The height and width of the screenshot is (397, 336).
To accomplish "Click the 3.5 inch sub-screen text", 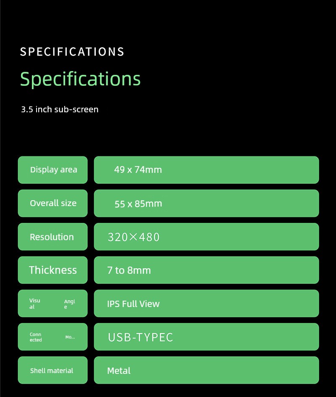I will tap(60, 109).
